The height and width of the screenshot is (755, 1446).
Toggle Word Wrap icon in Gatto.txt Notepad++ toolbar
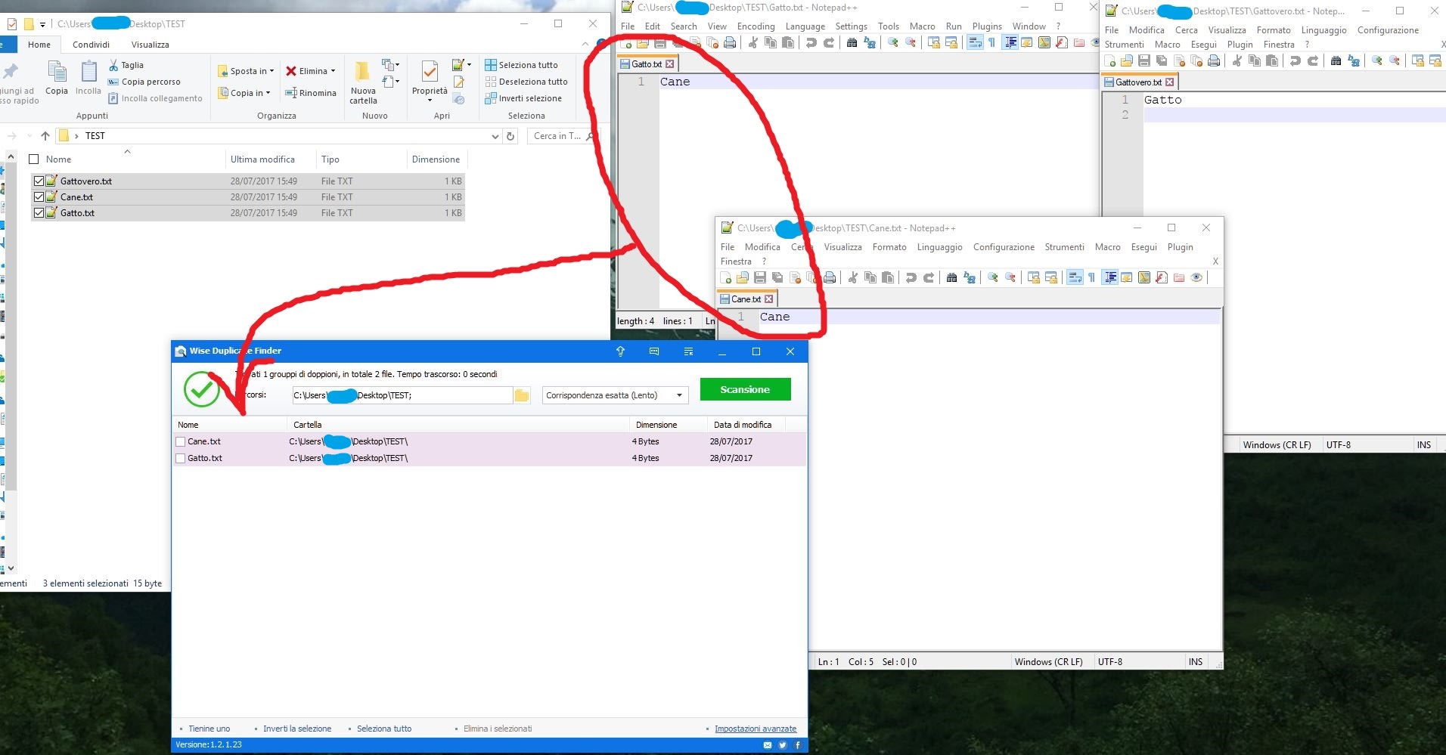pos(975,42)
